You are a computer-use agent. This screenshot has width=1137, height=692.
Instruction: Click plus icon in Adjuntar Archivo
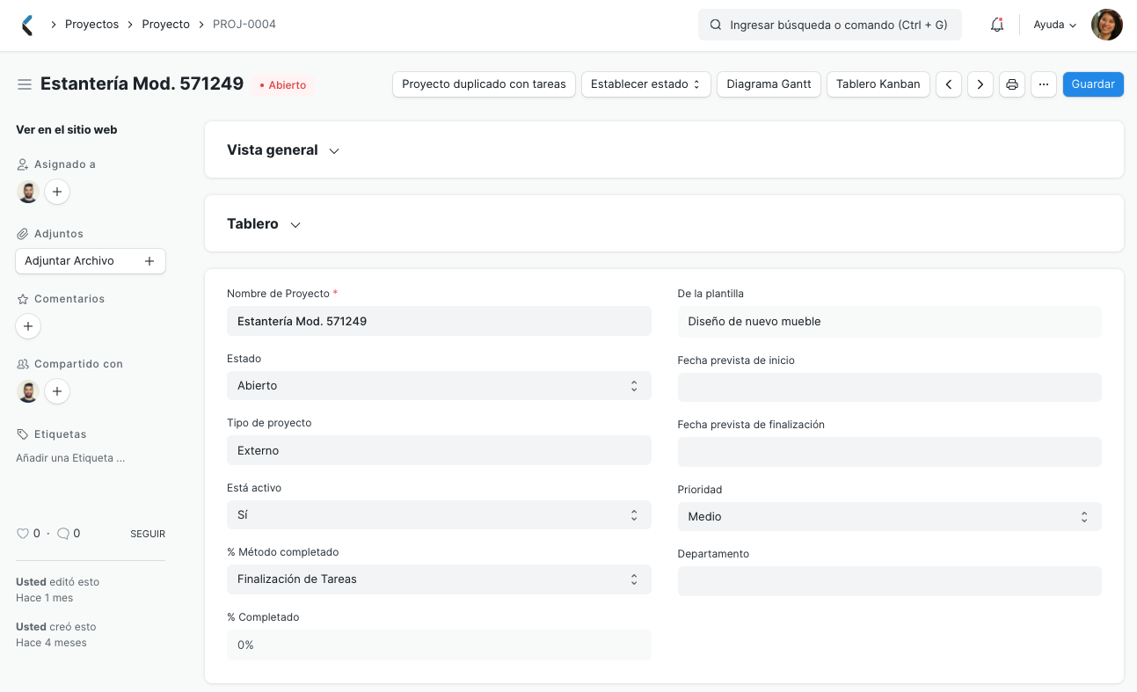point(149,261)
